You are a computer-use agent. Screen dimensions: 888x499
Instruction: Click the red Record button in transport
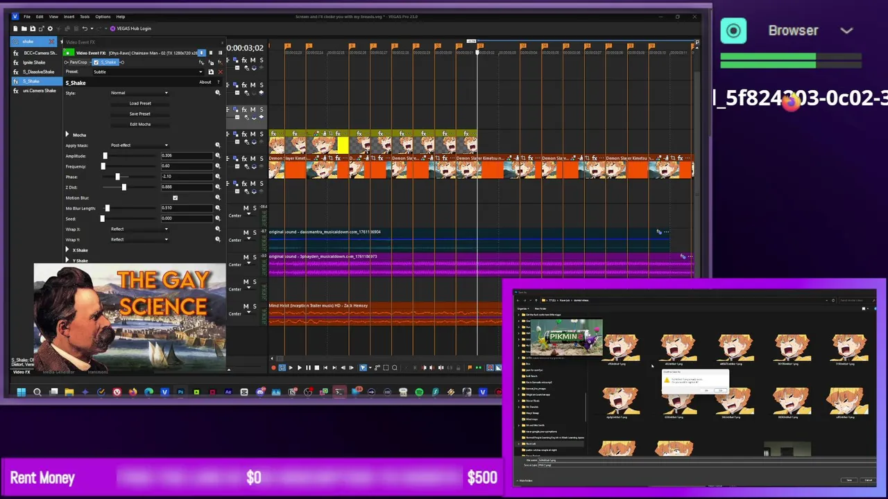pos(273,367)
